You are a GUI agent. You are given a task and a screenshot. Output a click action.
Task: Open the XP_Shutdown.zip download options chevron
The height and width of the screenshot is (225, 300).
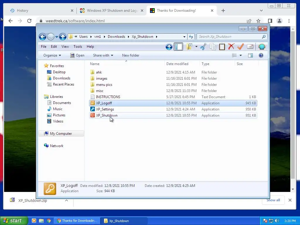tap(67, 200)
